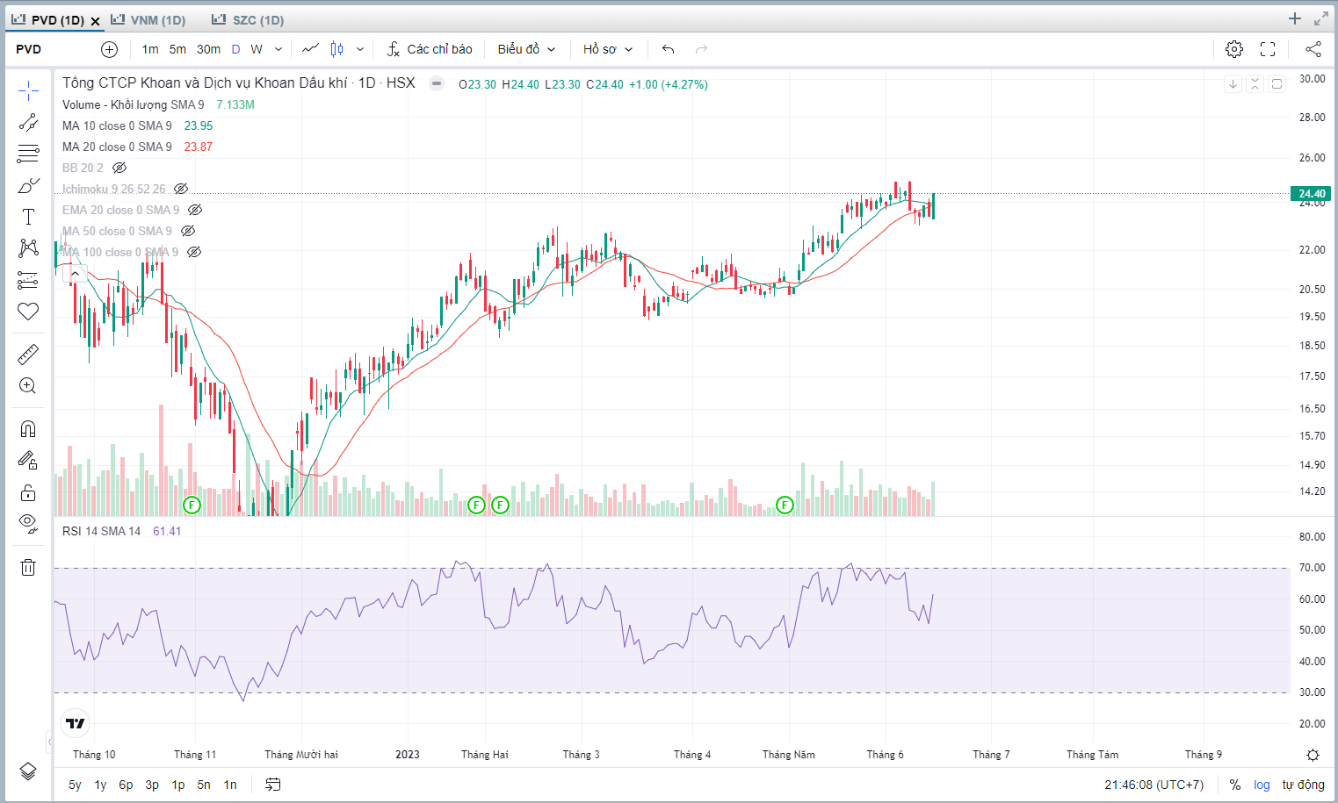This screenshot has width=1338, height=803.
Task: Switch to the VNM (1D) tab
Action: click(149, 19)
